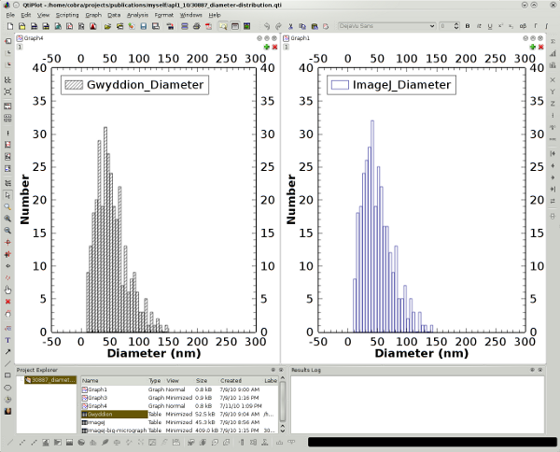Click the font size spinner arrows

coord(456,26)
